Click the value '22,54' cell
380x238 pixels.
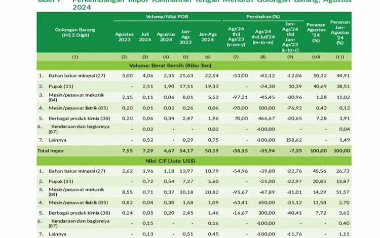click(212, 75)
